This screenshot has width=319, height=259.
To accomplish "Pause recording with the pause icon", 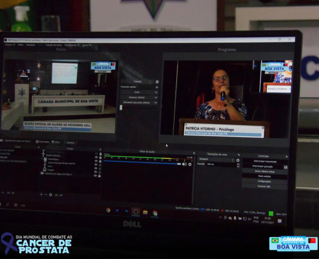I will [286, 167].
